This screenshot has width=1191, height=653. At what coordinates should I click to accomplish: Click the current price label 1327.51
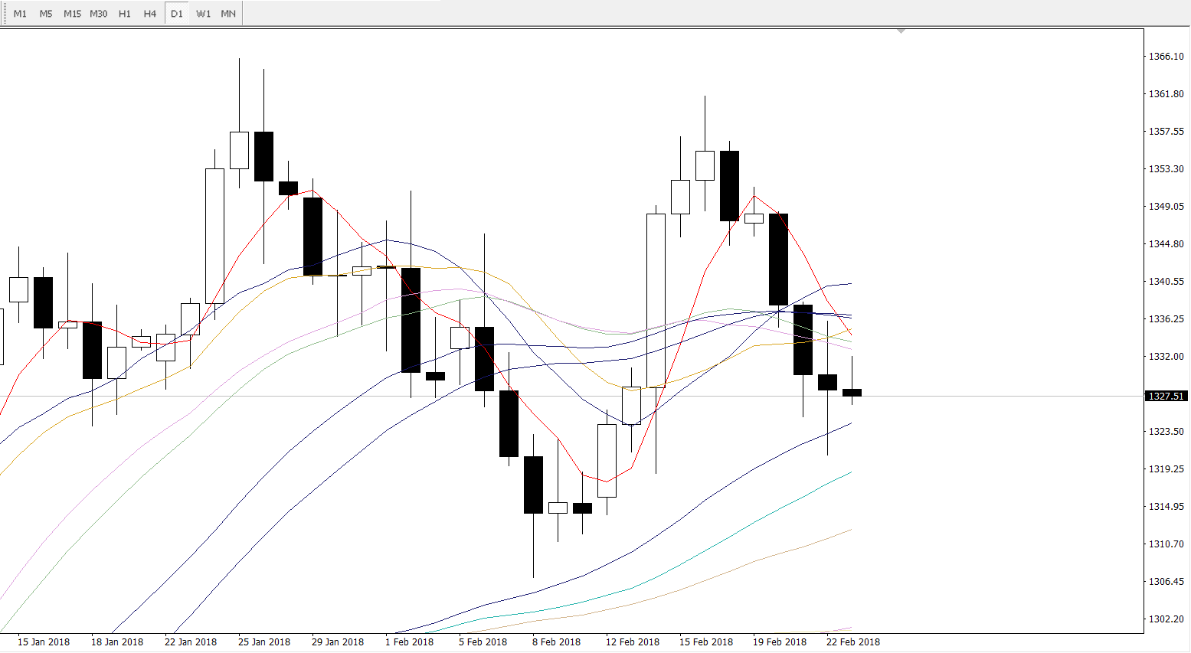[x=1166, y=396]
